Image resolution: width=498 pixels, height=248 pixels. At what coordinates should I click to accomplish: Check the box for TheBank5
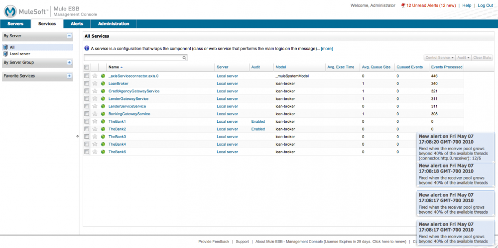86,152
